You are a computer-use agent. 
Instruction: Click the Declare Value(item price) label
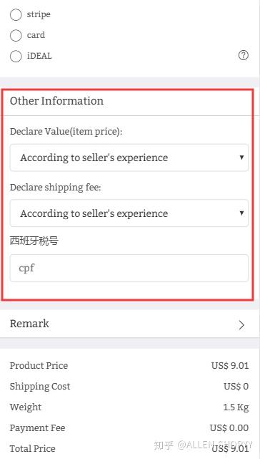pyautogui.click(x=66, y=132)
